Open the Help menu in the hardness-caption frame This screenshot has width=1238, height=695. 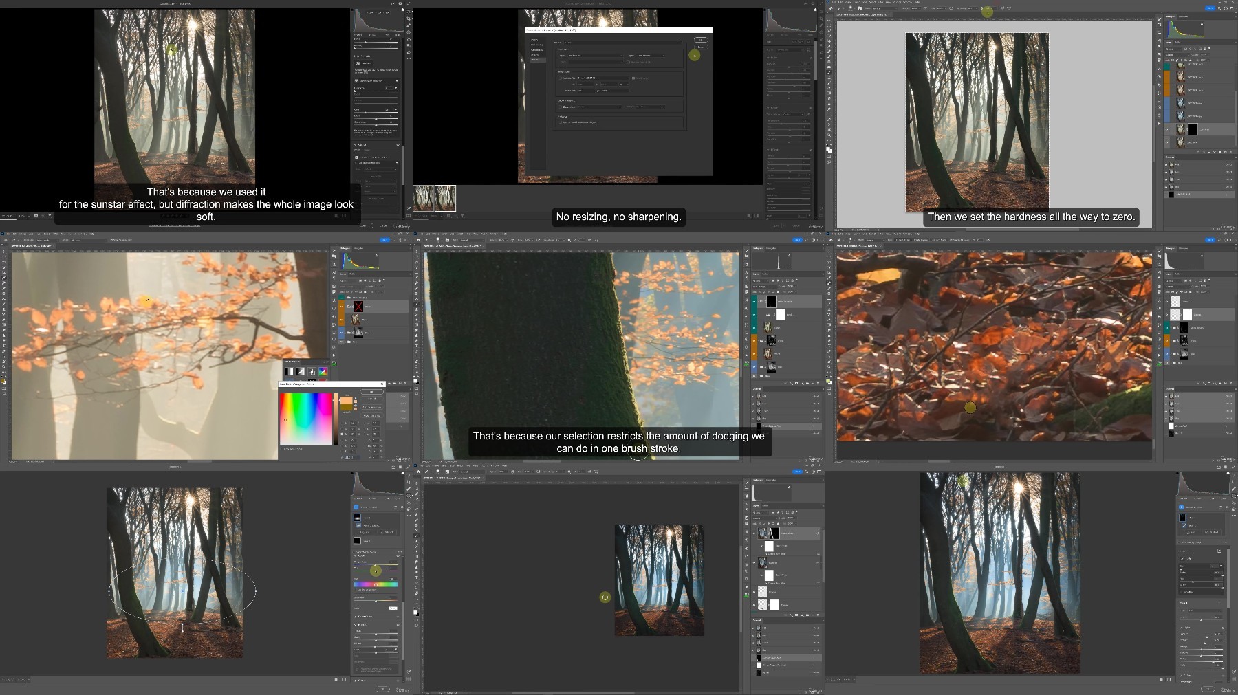pyautogui.click(x=917, y=2)
